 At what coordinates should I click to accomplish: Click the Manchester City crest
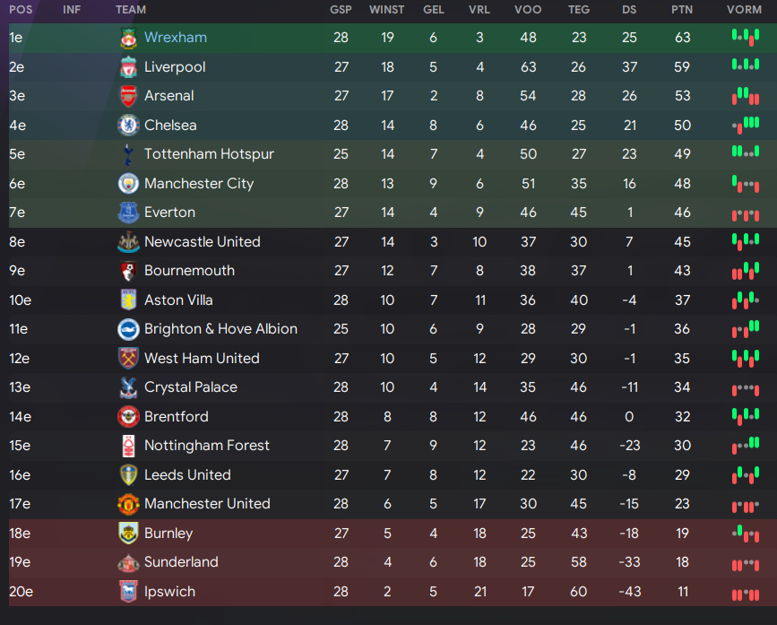128,184
